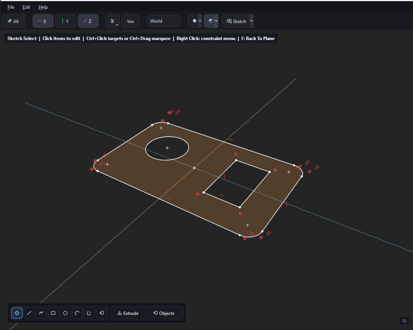The image size is (413, 330).
Task: Click the projection icon beside the fillet tool
Action: pos(101,313)
